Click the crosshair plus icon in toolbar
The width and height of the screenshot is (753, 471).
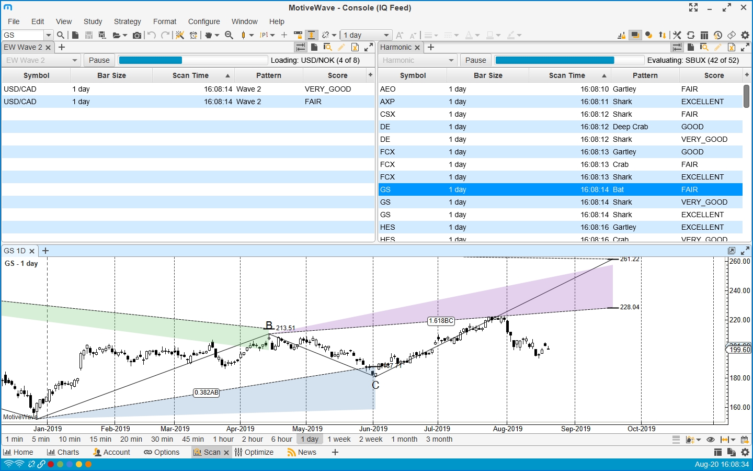(284, 35)
